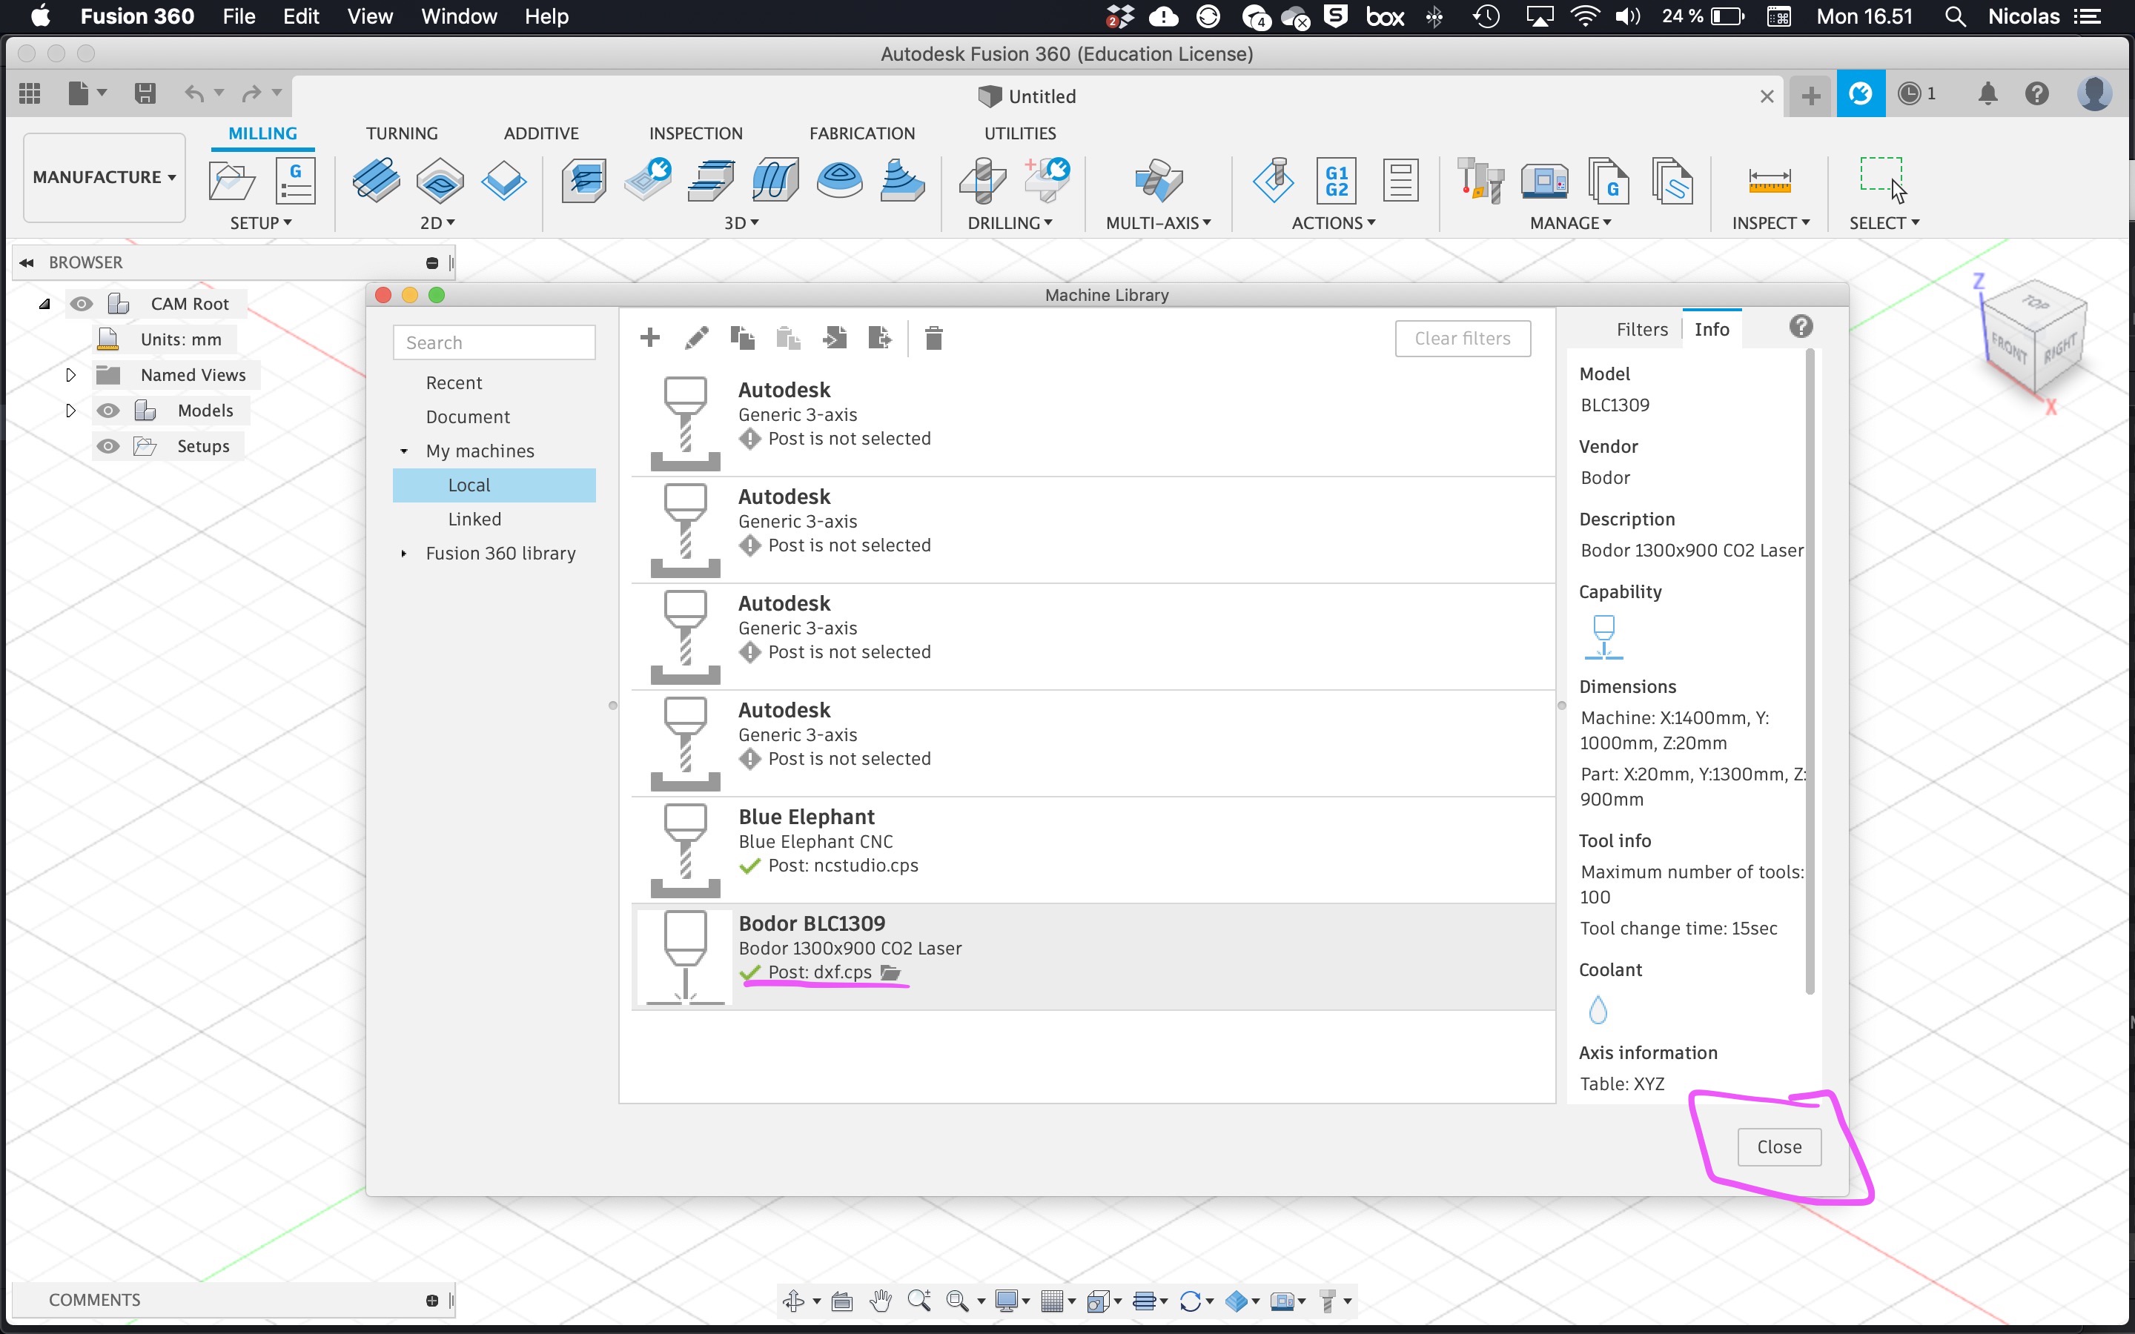Image resolution: width=2135 pixels, height=1334 pixels.
Task: Expand the Named Views tree node
Action: [x=70, y=375]
